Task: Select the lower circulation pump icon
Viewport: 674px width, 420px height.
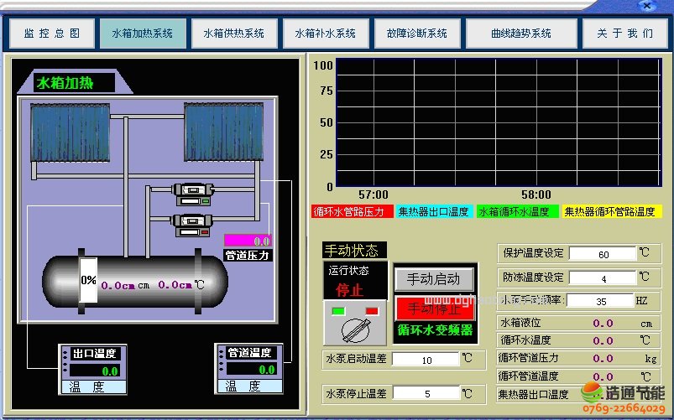Action: (191, 224)
